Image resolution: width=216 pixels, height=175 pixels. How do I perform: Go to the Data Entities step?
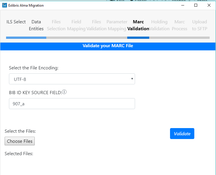[x=36, y=25]
